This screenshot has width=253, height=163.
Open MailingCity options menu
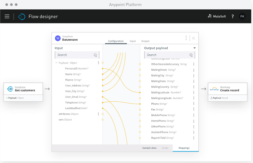point(194,76)
